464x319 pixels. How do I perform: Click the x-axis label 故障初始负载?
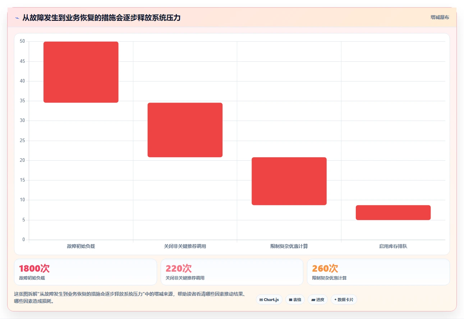coord(81,247)
